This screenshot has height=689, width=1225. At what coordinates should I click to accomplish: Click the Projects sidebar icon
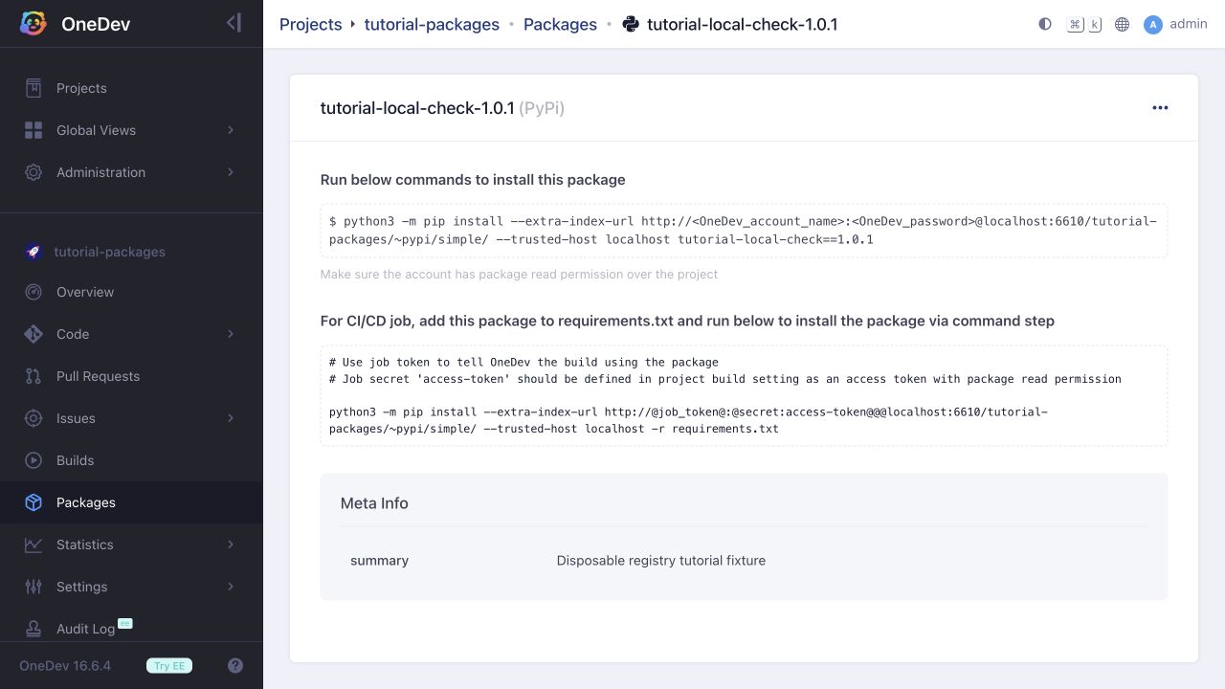(x=33, y=88)
